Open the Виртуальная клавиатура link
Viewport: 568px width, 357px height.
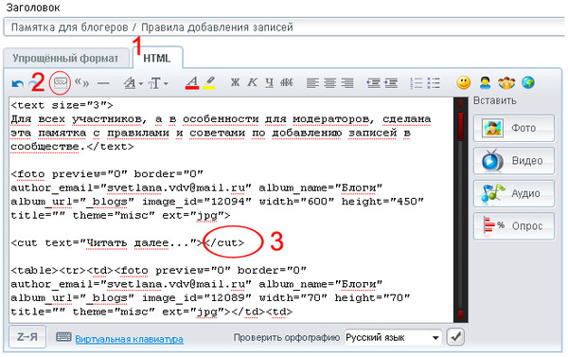pyautogui.click(x=130, y=339)
